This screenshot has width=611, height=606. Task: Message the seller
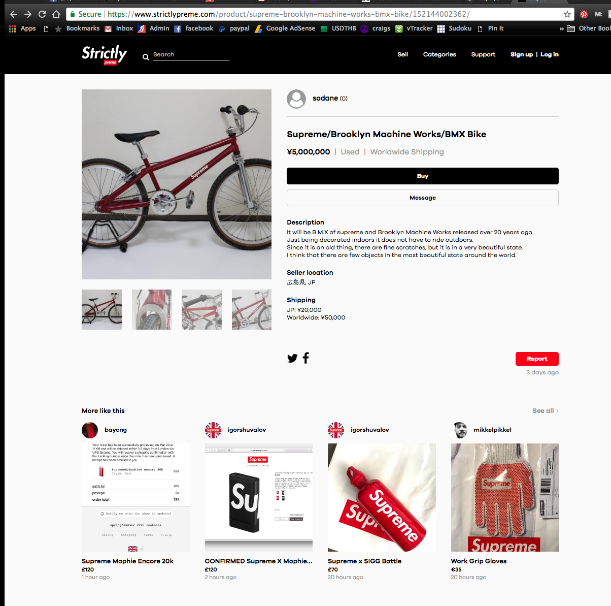(x=423, y=198)
